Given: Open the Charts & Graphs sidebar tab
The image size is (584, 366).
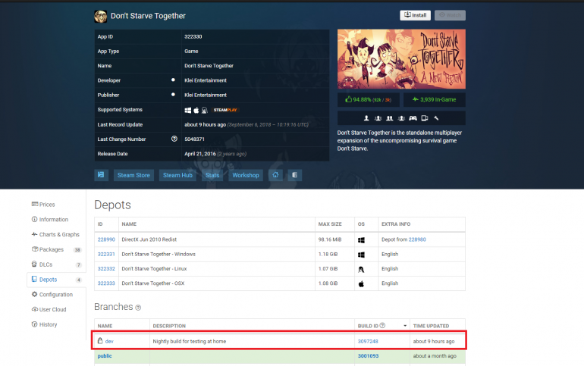Looking at the screenshot, I should pos(55,234).
